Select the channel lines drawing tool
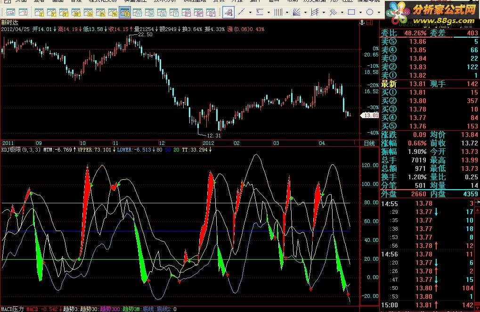The height and width of the screenshot is (312, 480). [315, 12]
